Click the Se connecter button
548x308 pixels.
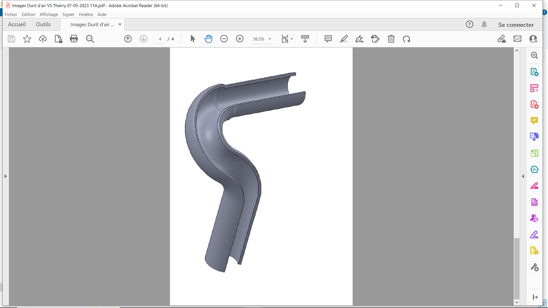(x=516, y=25)
